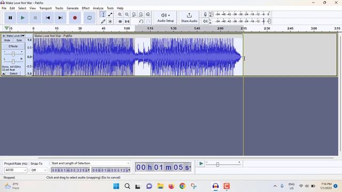This screenshot has height=192, width=342.
Task: Click the track gain slider
Action: pyautogui.click(x=13, y=54)
